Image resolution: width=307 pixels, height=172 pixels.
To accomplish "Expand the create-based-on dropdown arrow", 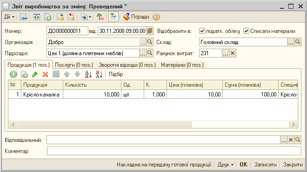I will coord(90,17).
